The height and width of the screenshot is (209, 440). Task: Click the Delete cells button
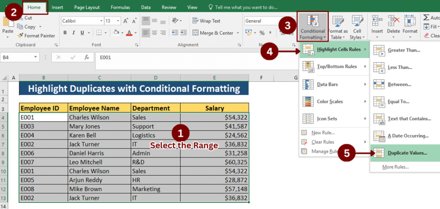(x=394, y=27)
